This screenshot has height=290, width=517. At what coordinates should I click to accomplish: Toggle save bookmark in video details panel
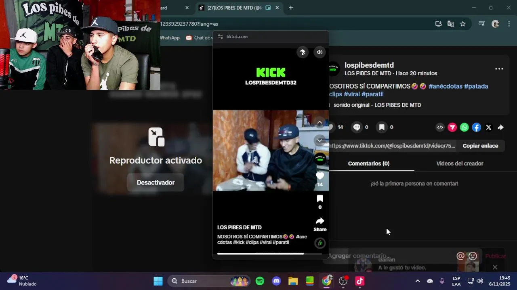click(x=382, y=127)
